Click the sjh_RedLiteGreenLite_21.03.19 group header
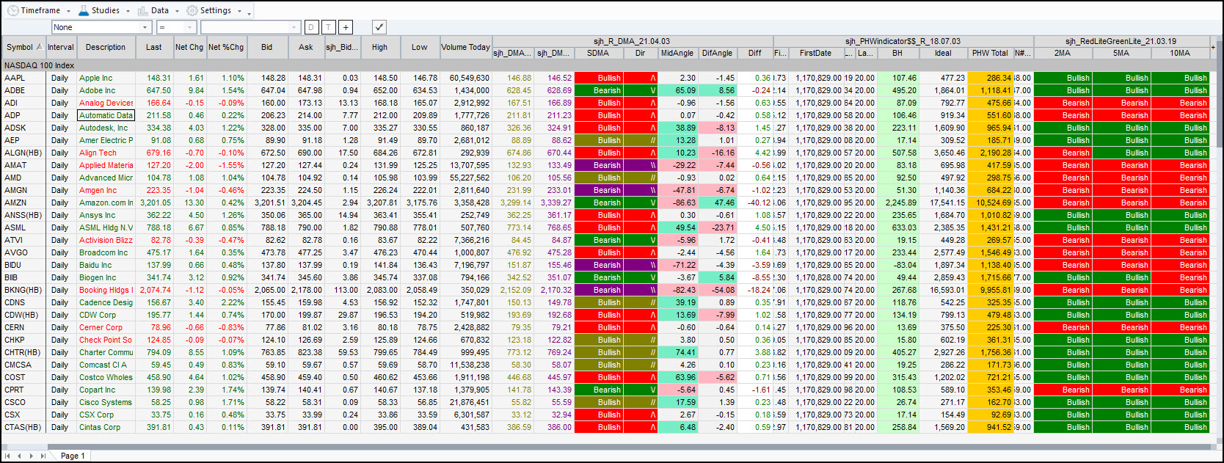 (1121, 41)
